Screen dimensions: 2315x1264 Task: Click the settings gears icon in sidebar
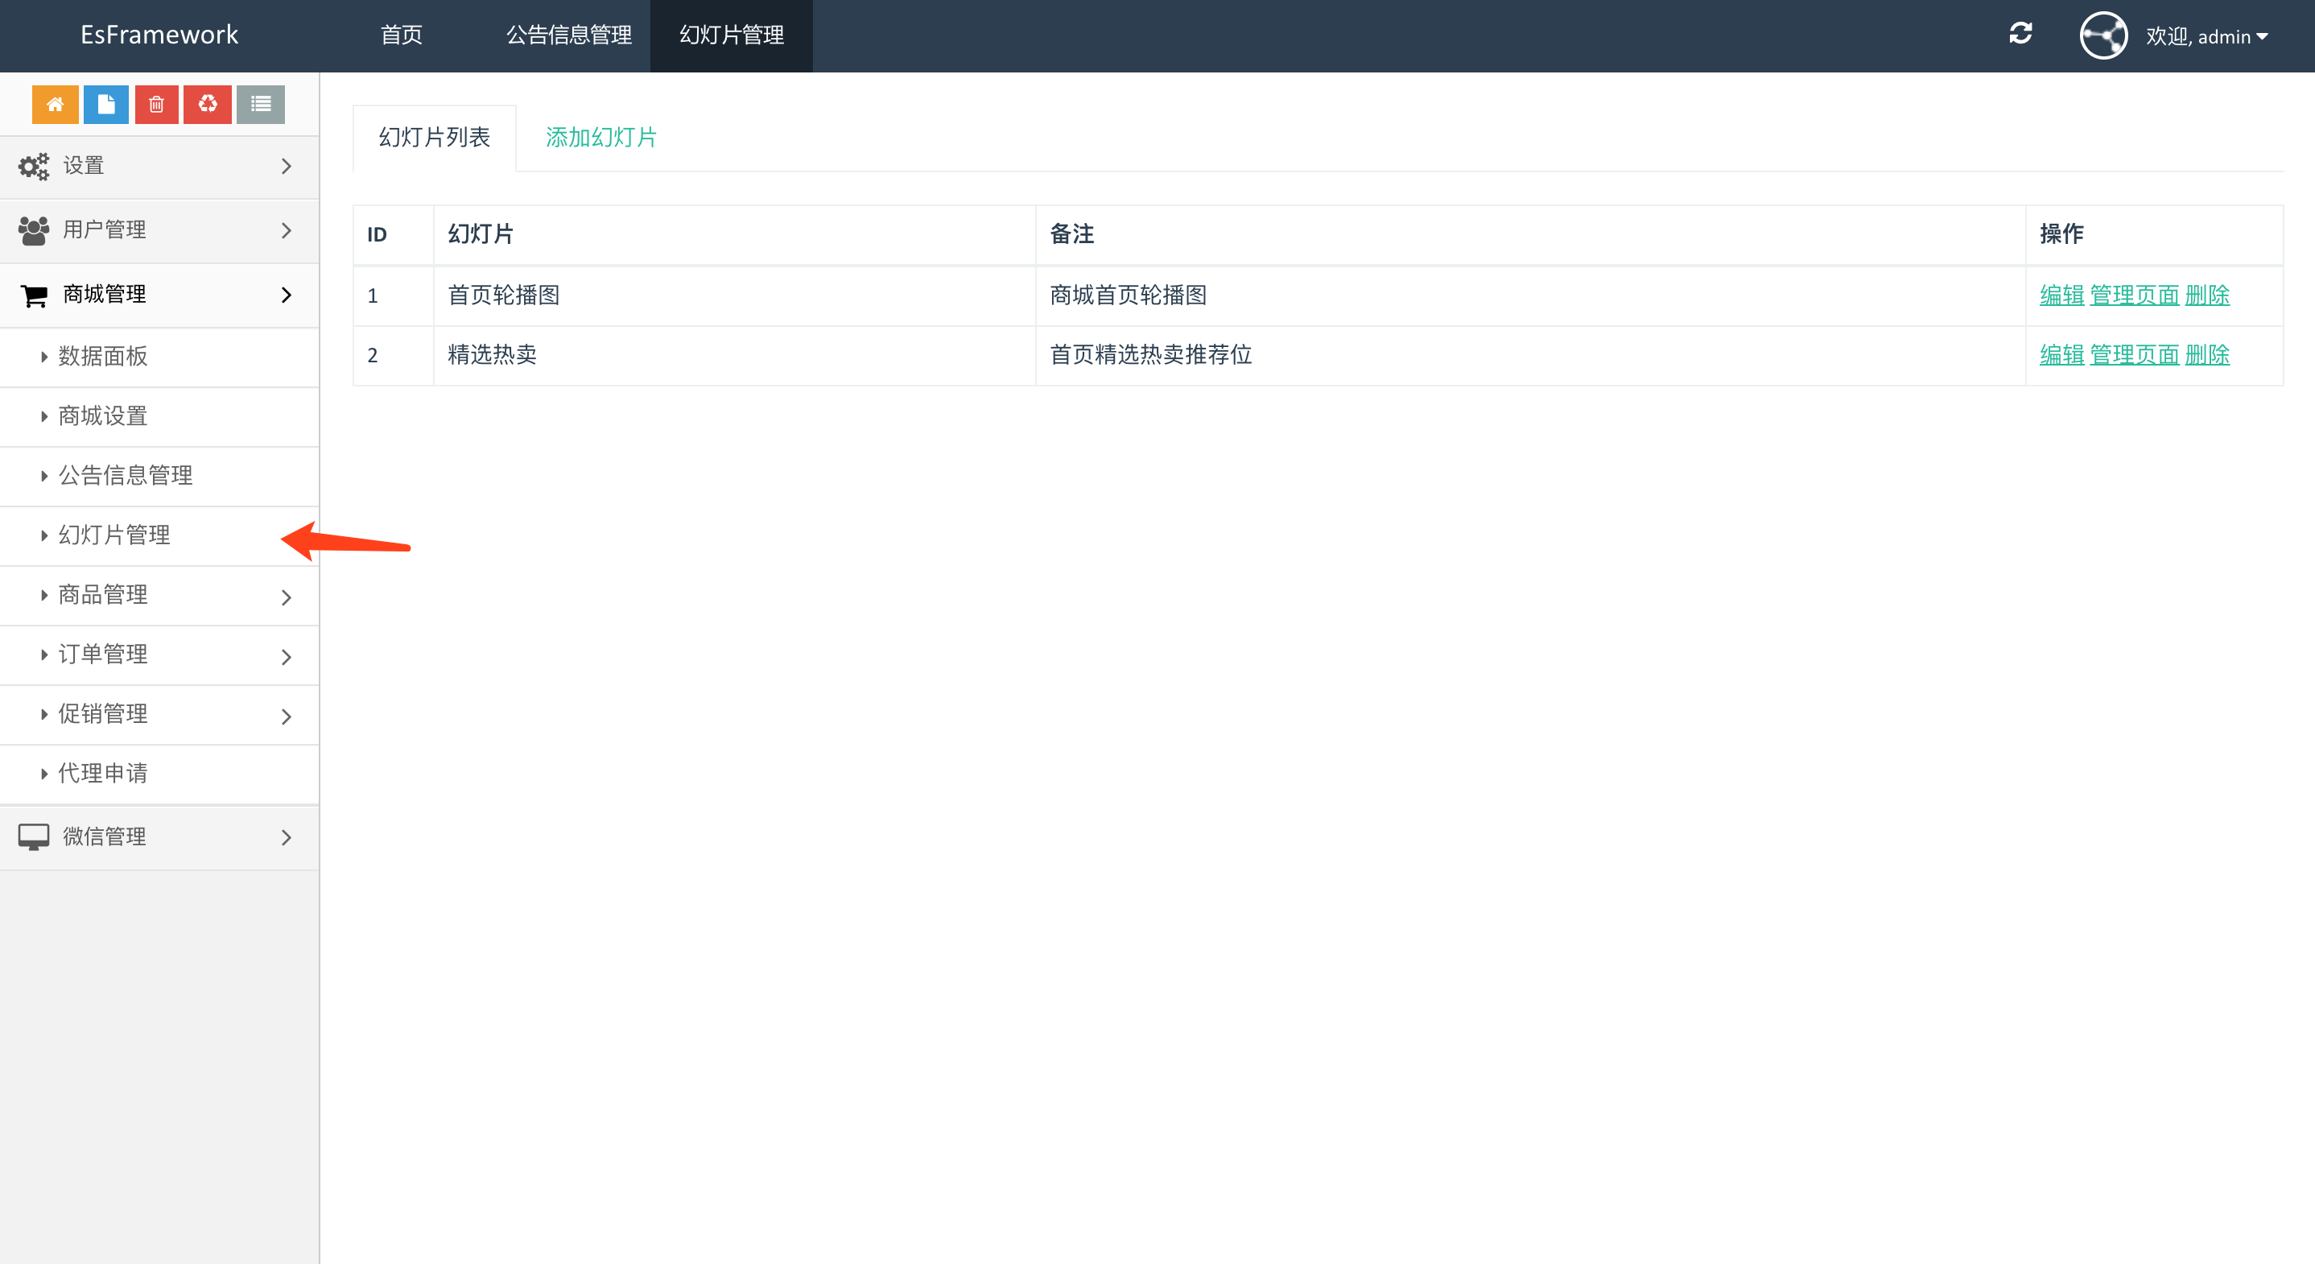point(34,167)
